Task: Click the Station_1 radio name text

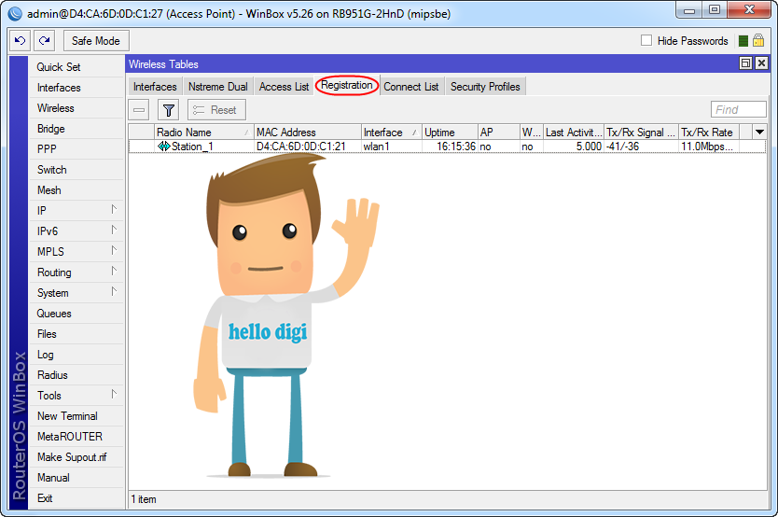Action: click(192, 147)
